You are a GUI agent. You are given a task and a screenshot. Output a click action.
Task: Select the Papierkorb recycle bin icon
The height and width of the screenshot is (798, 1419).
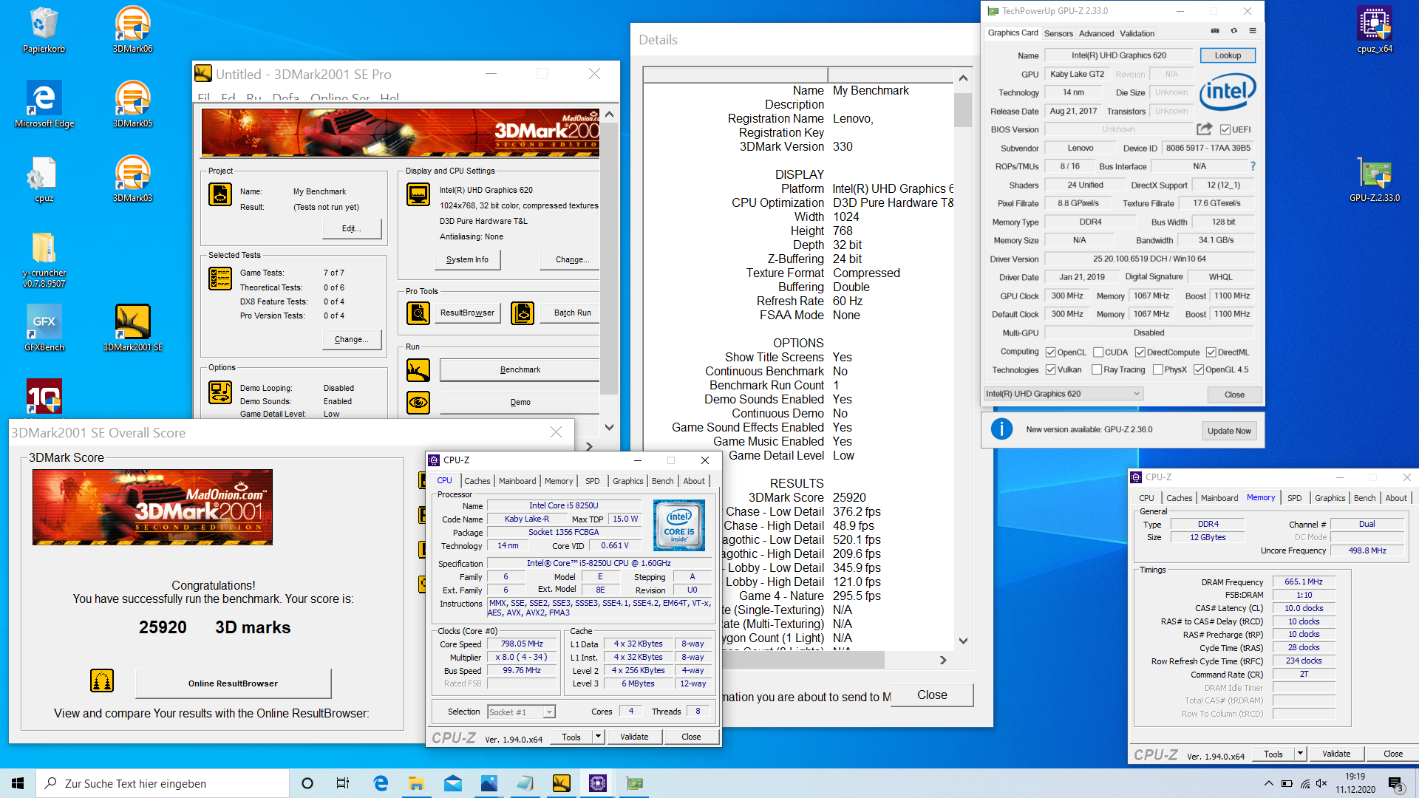click(x=44, y=30)
